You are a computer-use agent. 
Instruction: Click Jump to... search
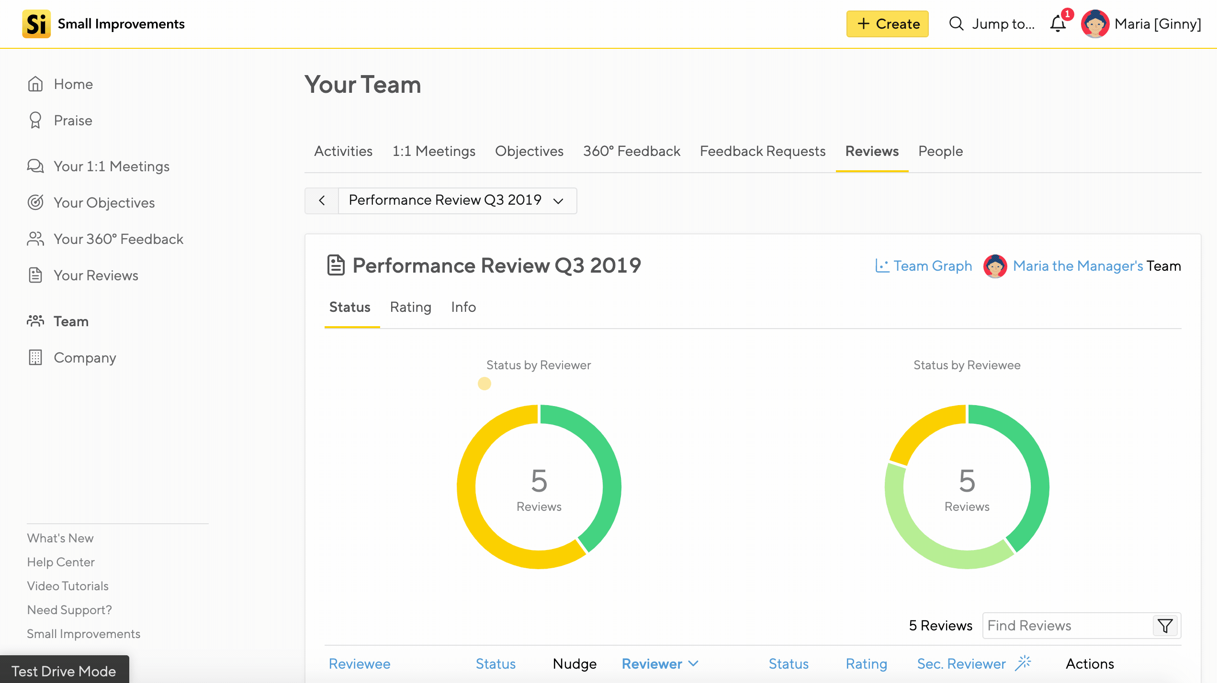tap(1003, 24)
